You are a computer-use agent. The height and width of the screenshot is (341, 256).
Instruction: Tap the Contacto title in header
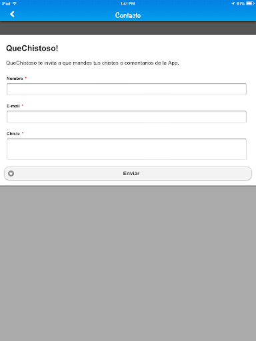(x=128, y=15)
